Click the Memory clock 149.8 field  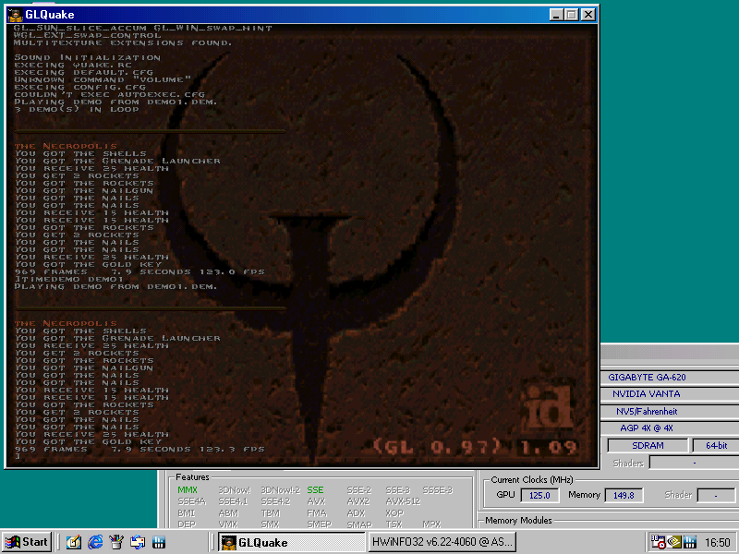624,495
